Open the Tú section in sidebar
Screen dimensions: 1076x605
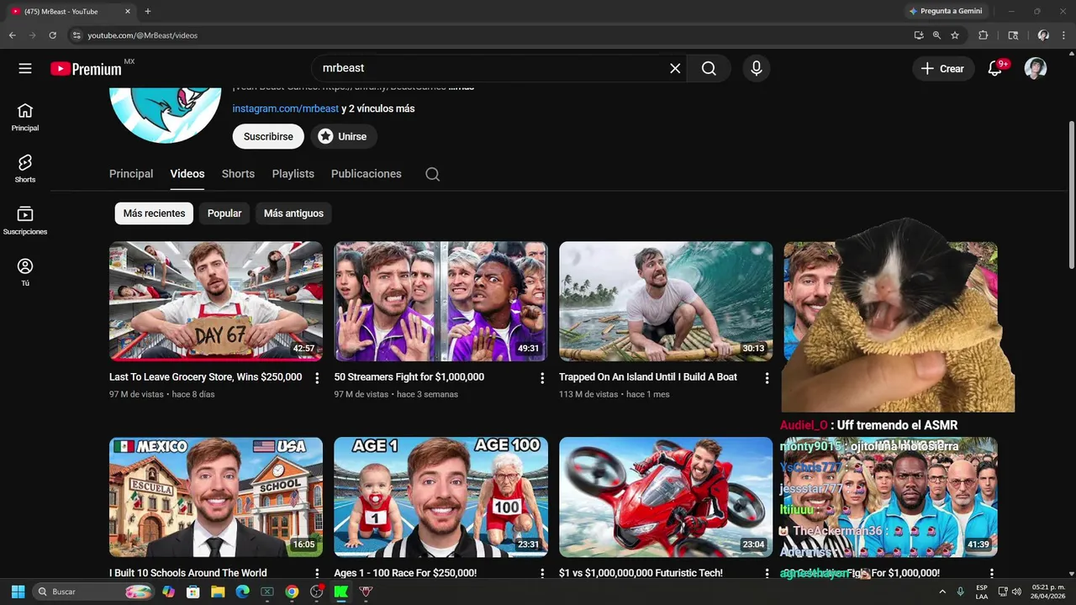pos(25,272)
